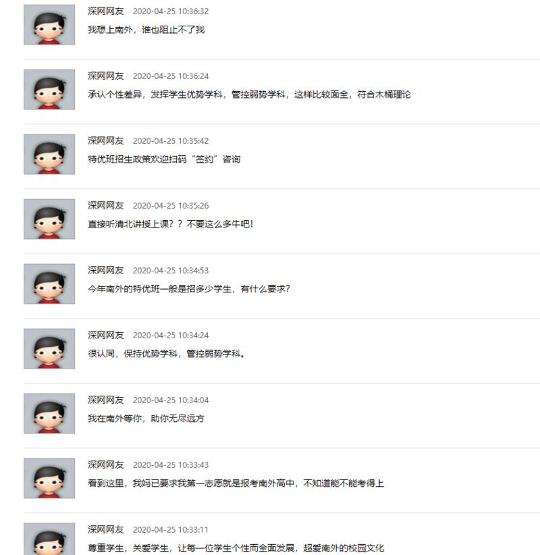Click username 深网网友 on the 10:34:04 comment
This screenshot has width=540, height=555.
pos(106,400)
